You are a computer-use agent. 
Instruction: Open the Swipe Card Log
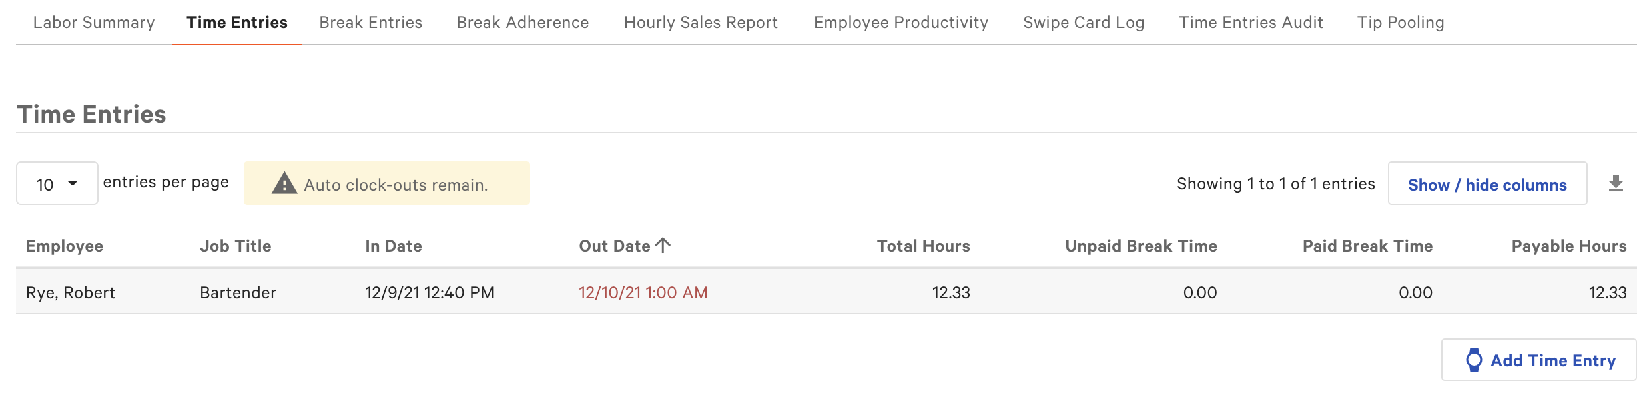pyautogui.click(x=1084, y=22)
